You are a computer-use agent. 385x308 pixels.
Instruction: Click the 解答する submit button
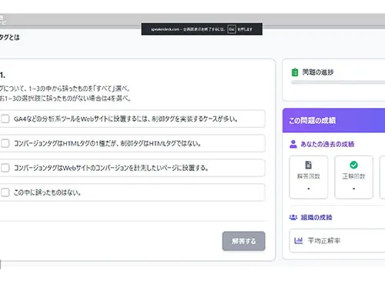pyautogui.click(x=243, y=241)
